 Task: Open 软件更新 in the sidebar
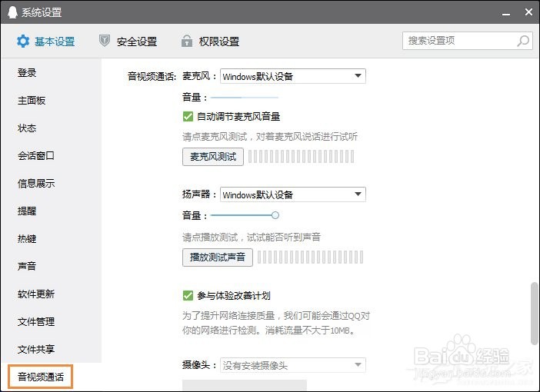tap(36, 294)
